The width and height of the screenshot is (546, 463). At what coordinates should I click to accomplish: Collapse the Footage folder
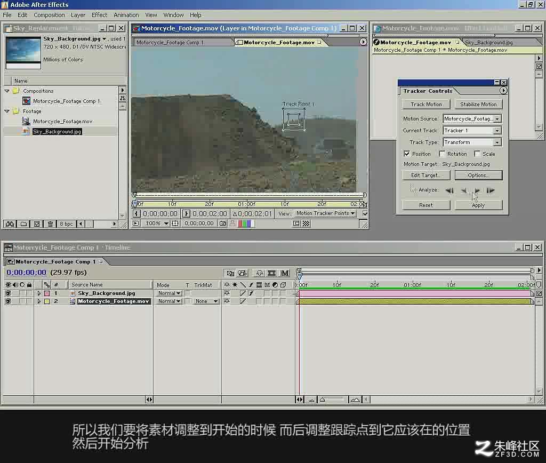pyautogui.click(x=6, y=111)
